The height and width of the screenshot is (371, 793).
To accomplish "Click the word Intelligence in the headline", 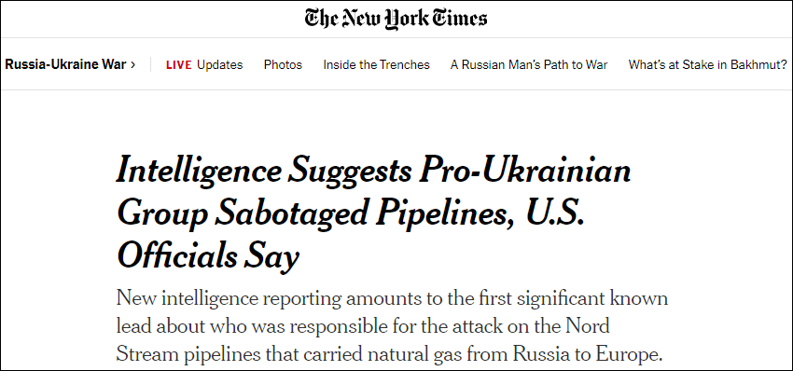I will tap(198, 172).
